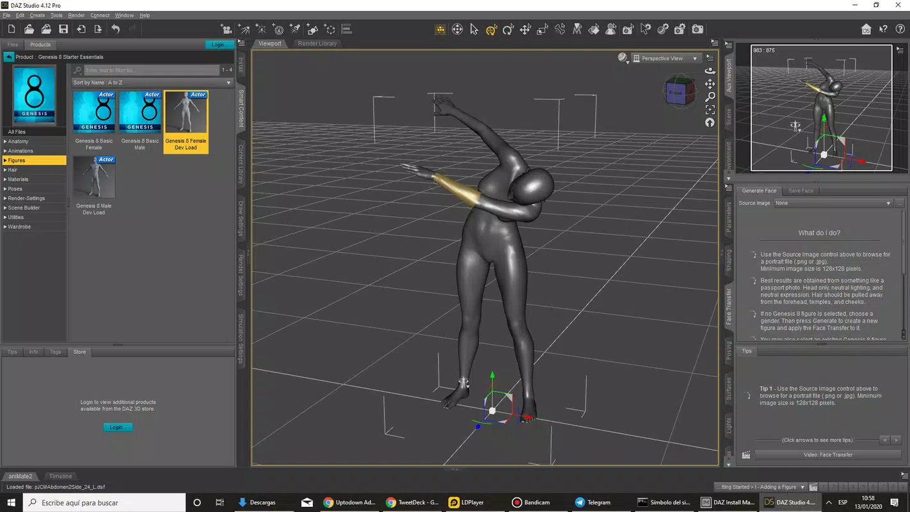Click the filter text search field

(x=152, y=70)
